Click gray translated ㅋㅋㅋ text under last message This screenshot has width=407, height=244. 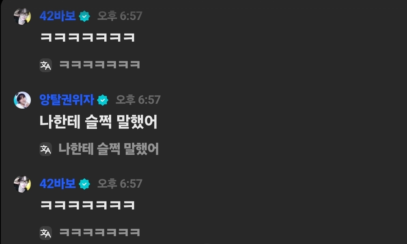100,232
